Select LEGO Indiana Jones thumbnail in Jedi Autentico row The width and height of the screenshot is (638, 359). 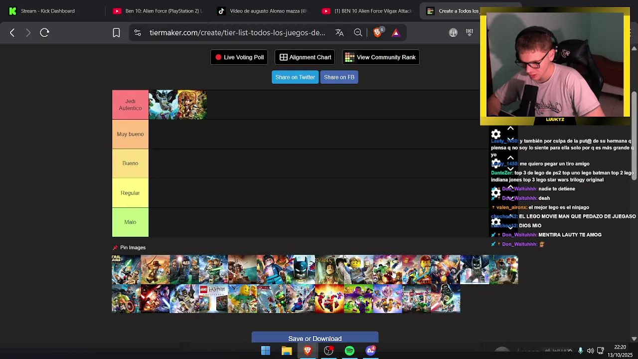192,105
